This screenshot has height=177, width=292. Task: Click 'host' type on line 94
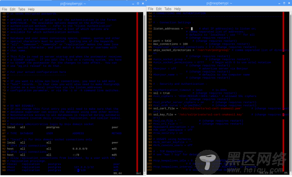[x=10, y=155]
